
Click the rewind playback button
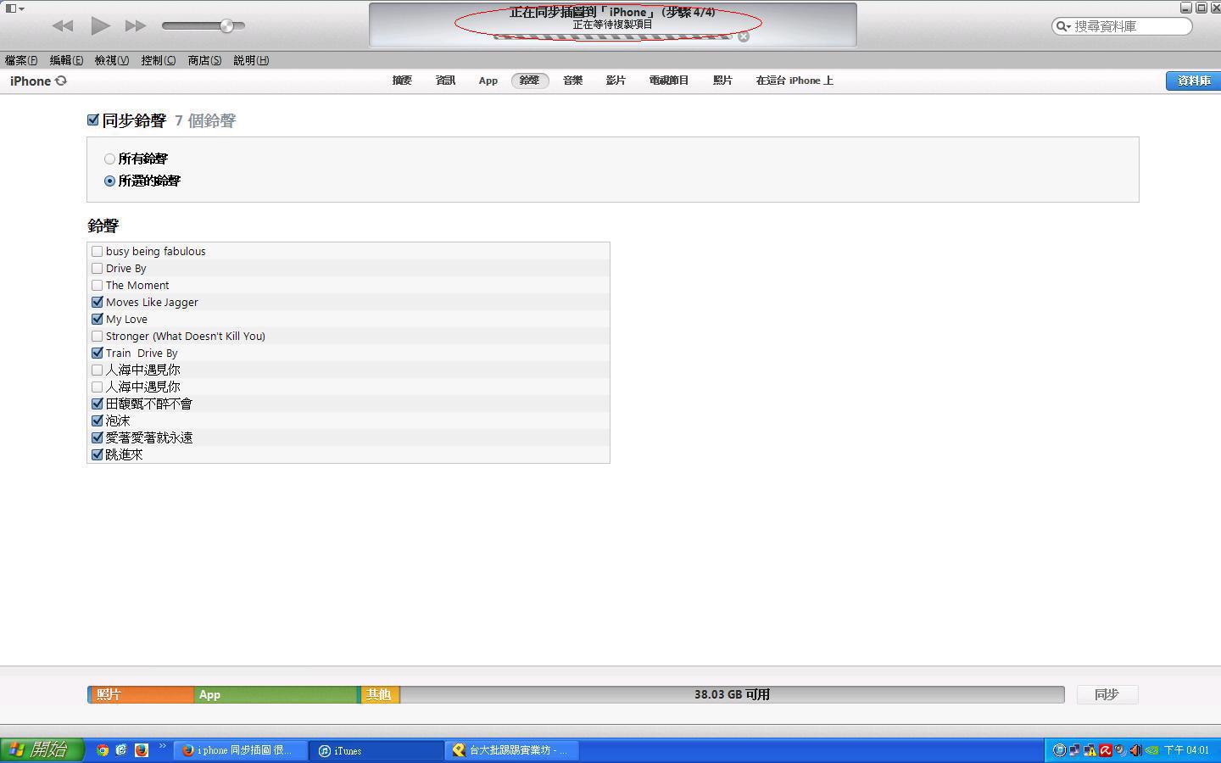[63, 26]
